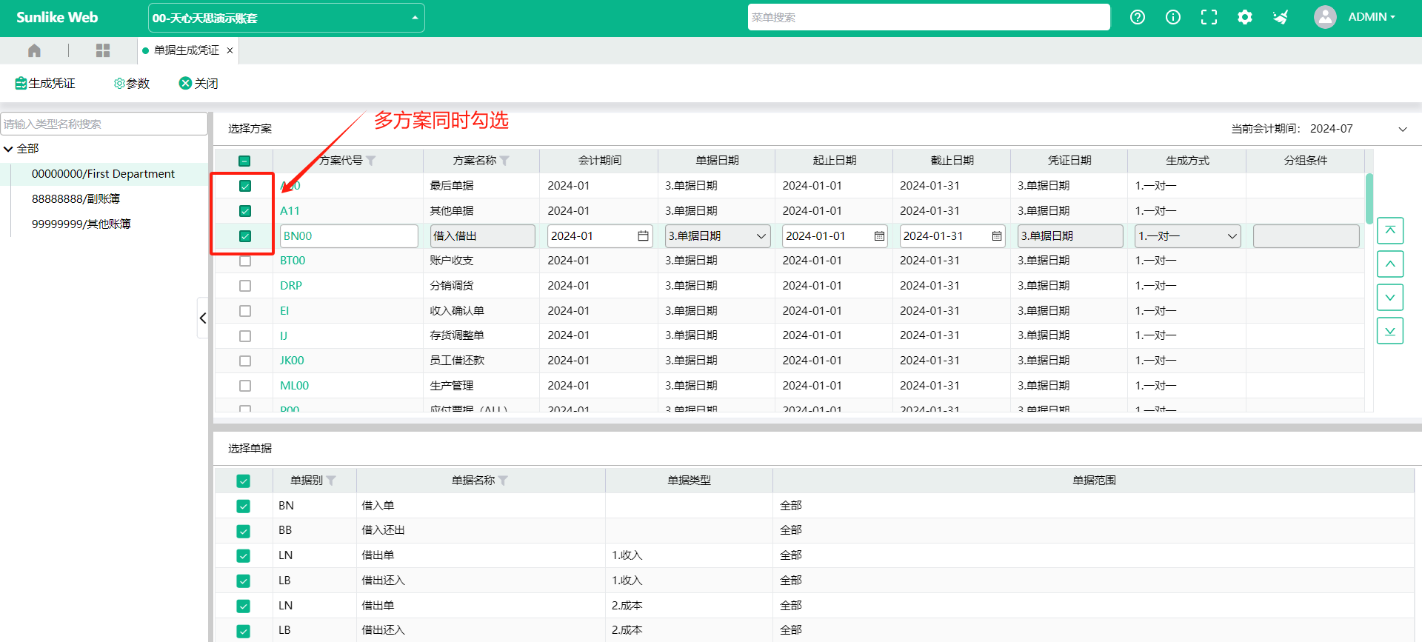Open the JK00 scheme link

(x=292, y=361)
